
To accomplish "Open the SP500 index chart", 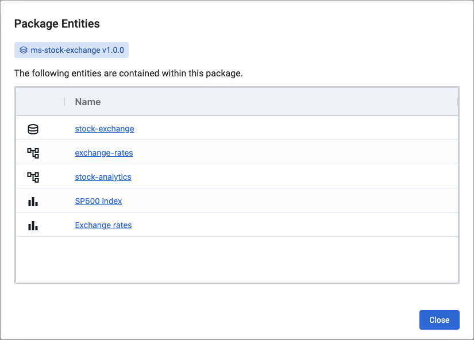I will pos(98,201).
